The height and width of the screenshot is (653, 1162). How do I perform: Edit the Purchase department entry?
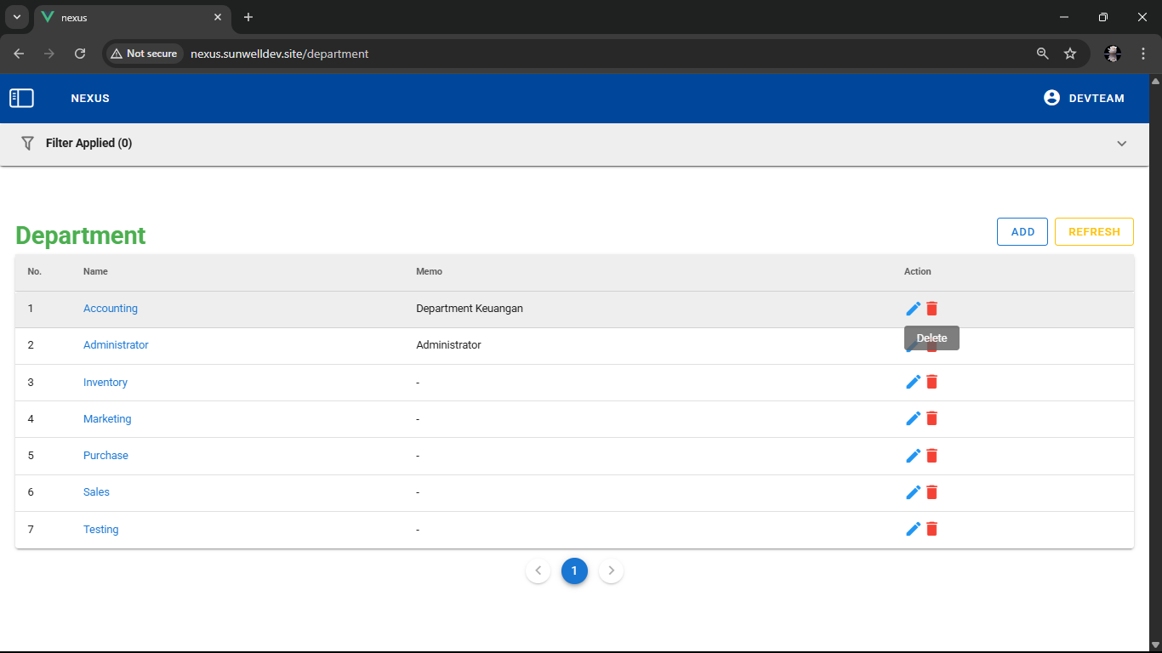913,456
